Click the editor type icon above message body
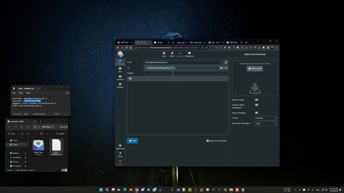This screenshot has height=193, width=344. pyautogui.click(x=130, y=79)
